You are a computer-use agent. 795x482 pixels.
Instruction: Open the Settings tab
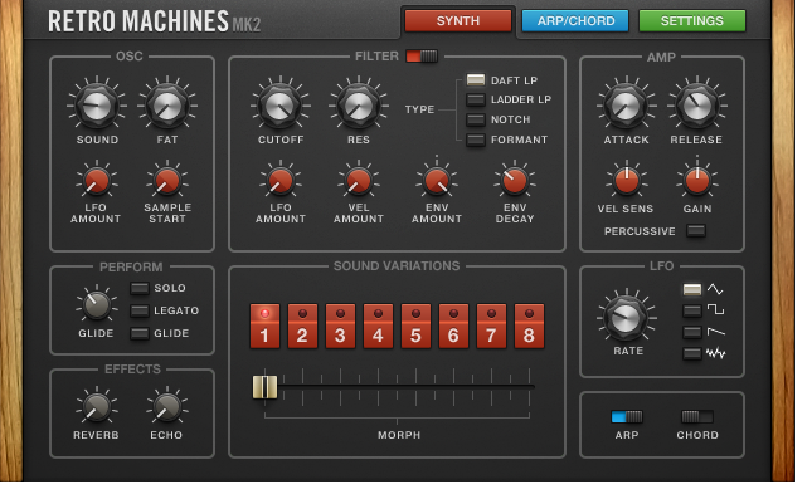(x=692, y=21)
